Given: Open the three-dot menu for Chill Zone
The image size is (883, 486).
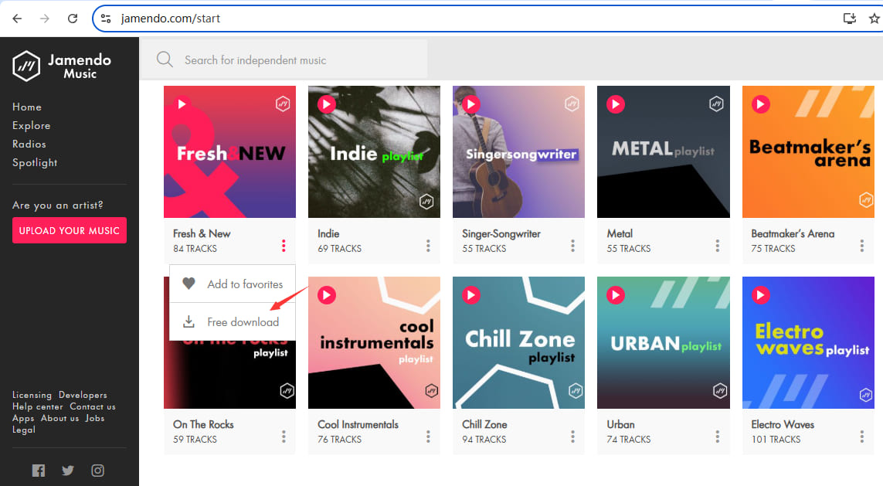Looking at the screenshot, I should click(572, 437).
